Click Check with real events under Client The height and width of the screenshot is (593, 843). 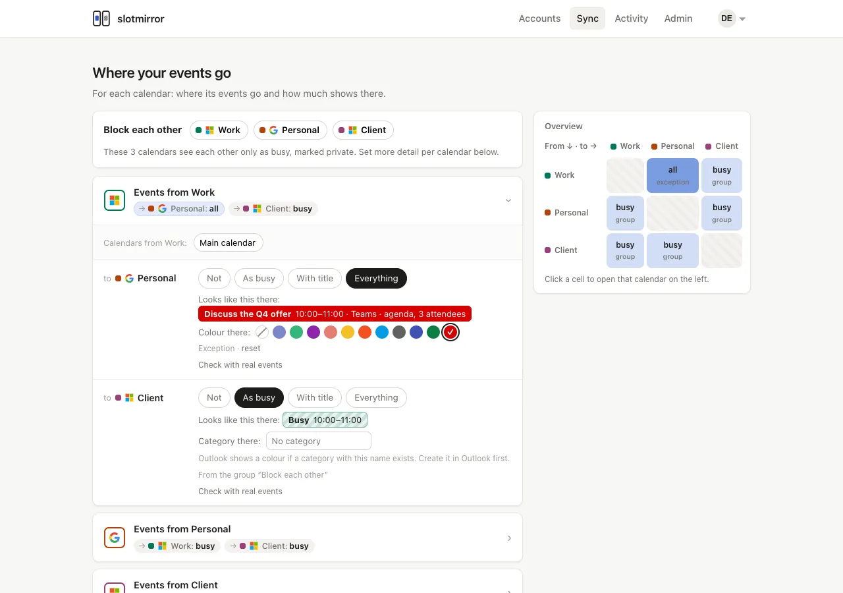point(240,492)
